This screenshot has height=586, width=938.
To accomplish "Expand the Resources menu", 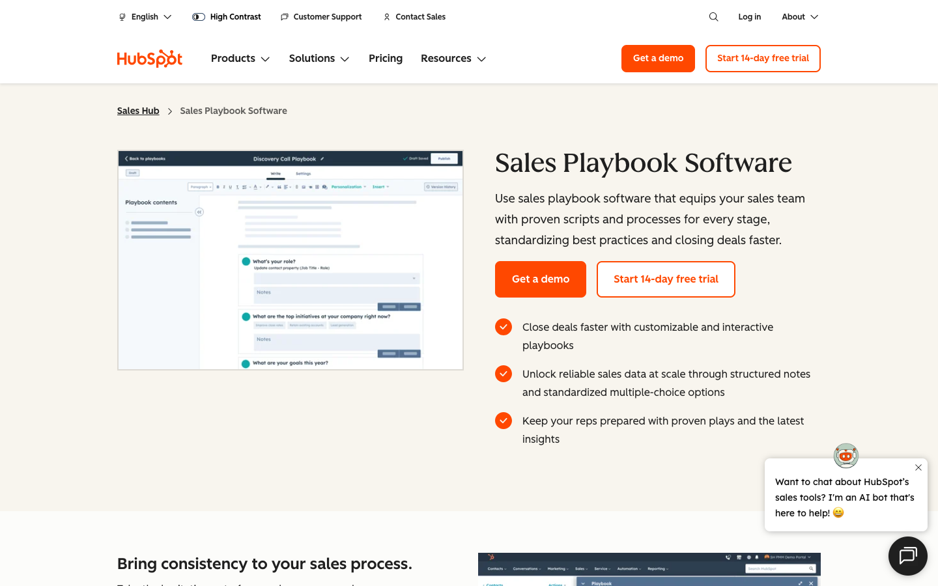I will pyautogui.click(x=453, y=59).
